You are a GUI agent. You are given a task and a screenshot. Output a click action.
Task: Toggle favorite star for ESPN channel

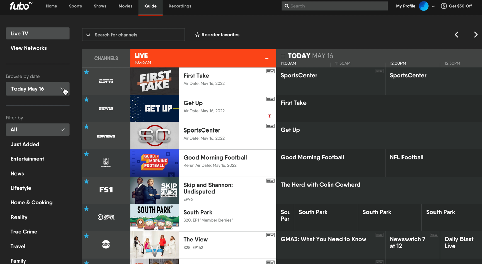tap(87, 72)
